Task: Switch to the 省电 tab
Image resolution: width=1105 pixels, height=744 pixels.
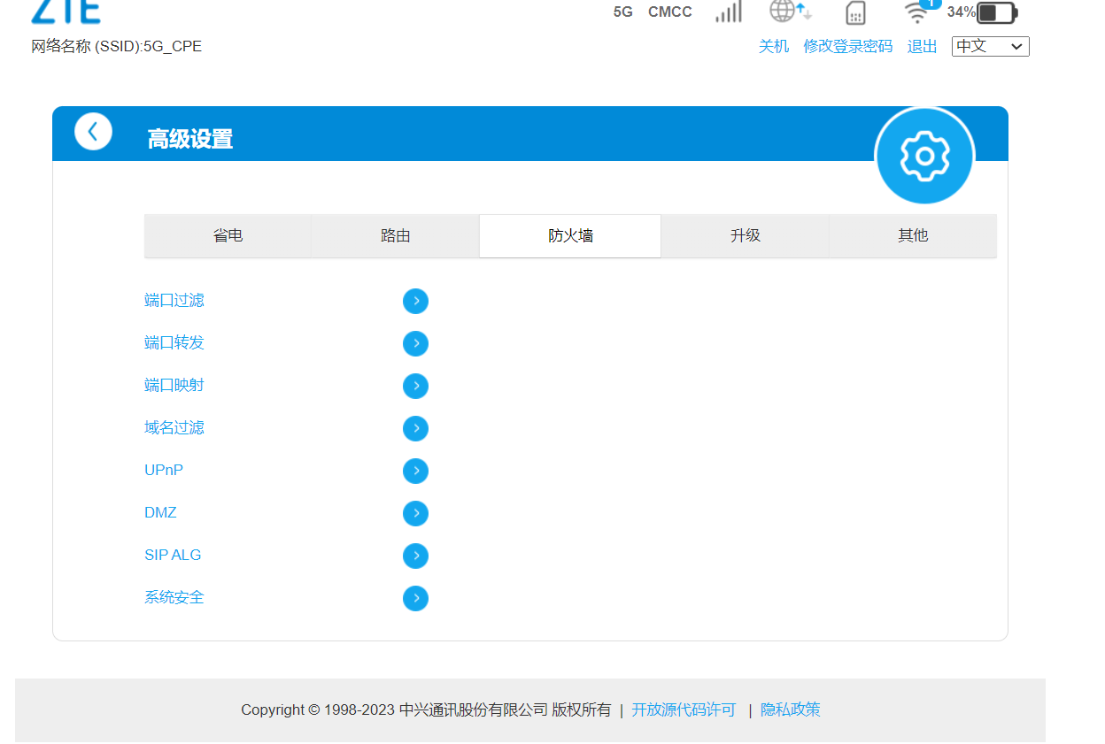Action: tap(228, 236)
